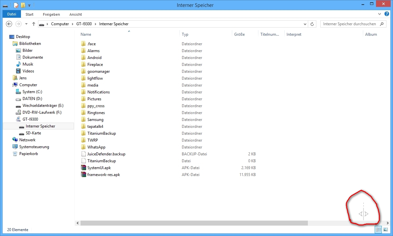393x236 pixels.
Task: Open the quick access toolbar customize dropdown
Action: [29, 5]
